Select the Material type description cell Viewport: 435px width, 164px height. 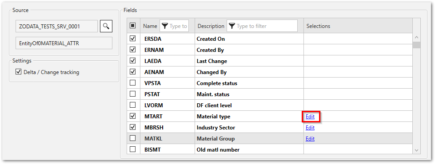249,117
